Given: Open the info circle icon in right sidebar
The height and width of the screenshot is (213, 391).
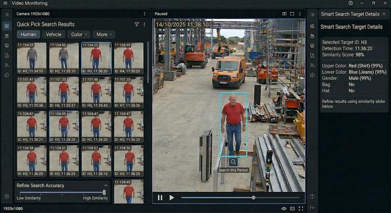Looking at the screenshot, I should (x=312, y=75).
